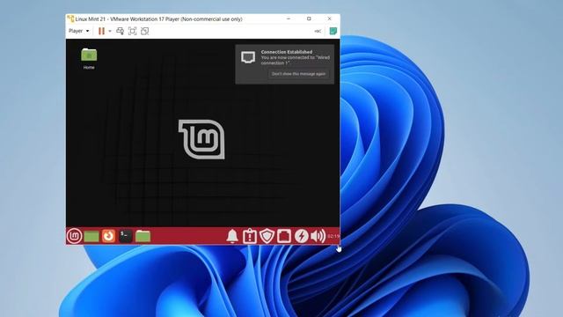The image size is (563, 317).
Task: Switch VMware to Unity mode
Action: tap(144, 32)
